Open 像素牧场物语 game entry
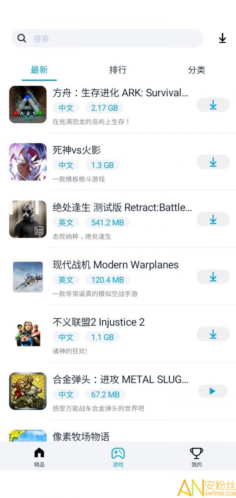236x498 pixels. (81, 436)
